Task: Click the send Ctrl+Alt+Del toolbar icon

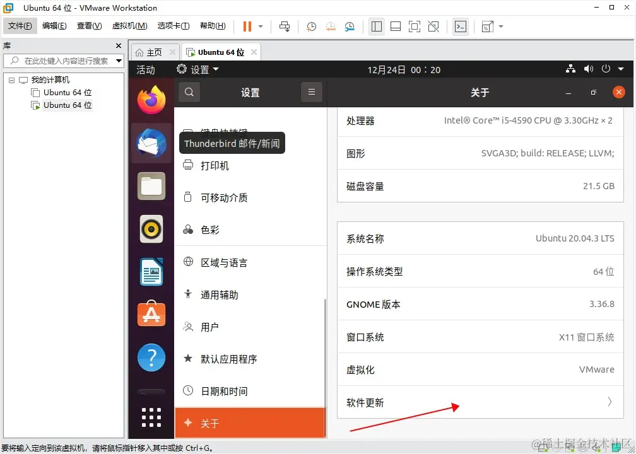Action: tap(285, 26)
